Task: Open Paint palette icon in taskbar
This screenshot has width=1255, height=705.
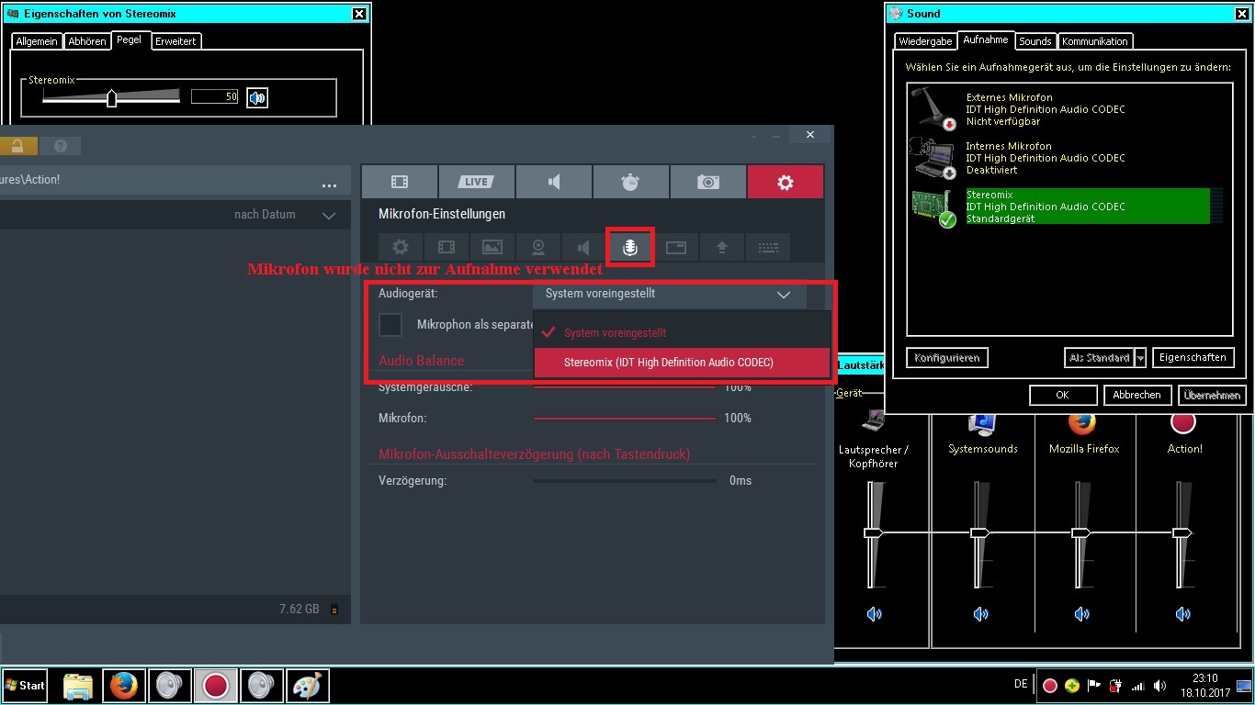Action: [307, 686]
